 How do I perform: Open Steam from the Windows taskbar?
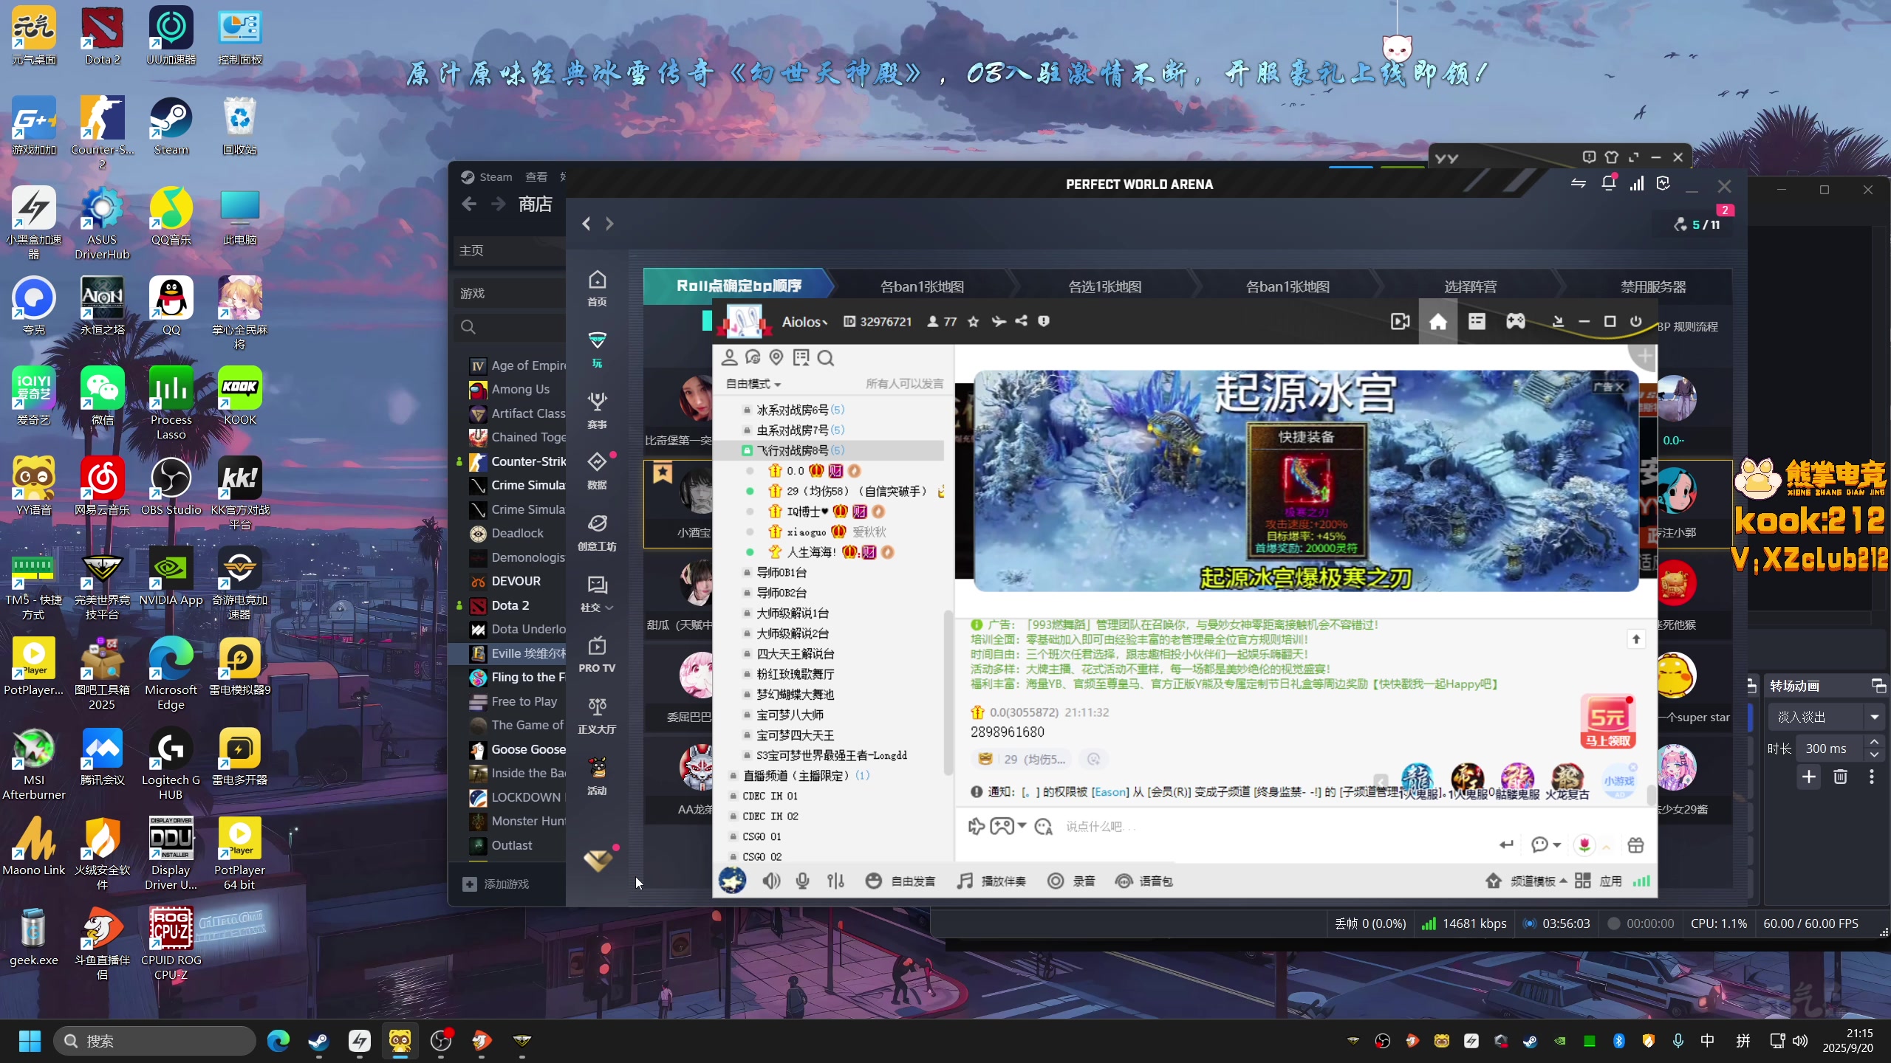point(318,1041)
